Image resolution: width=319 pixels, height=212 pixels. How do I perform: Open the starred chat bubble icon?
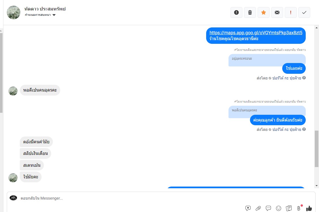[248, 208]
